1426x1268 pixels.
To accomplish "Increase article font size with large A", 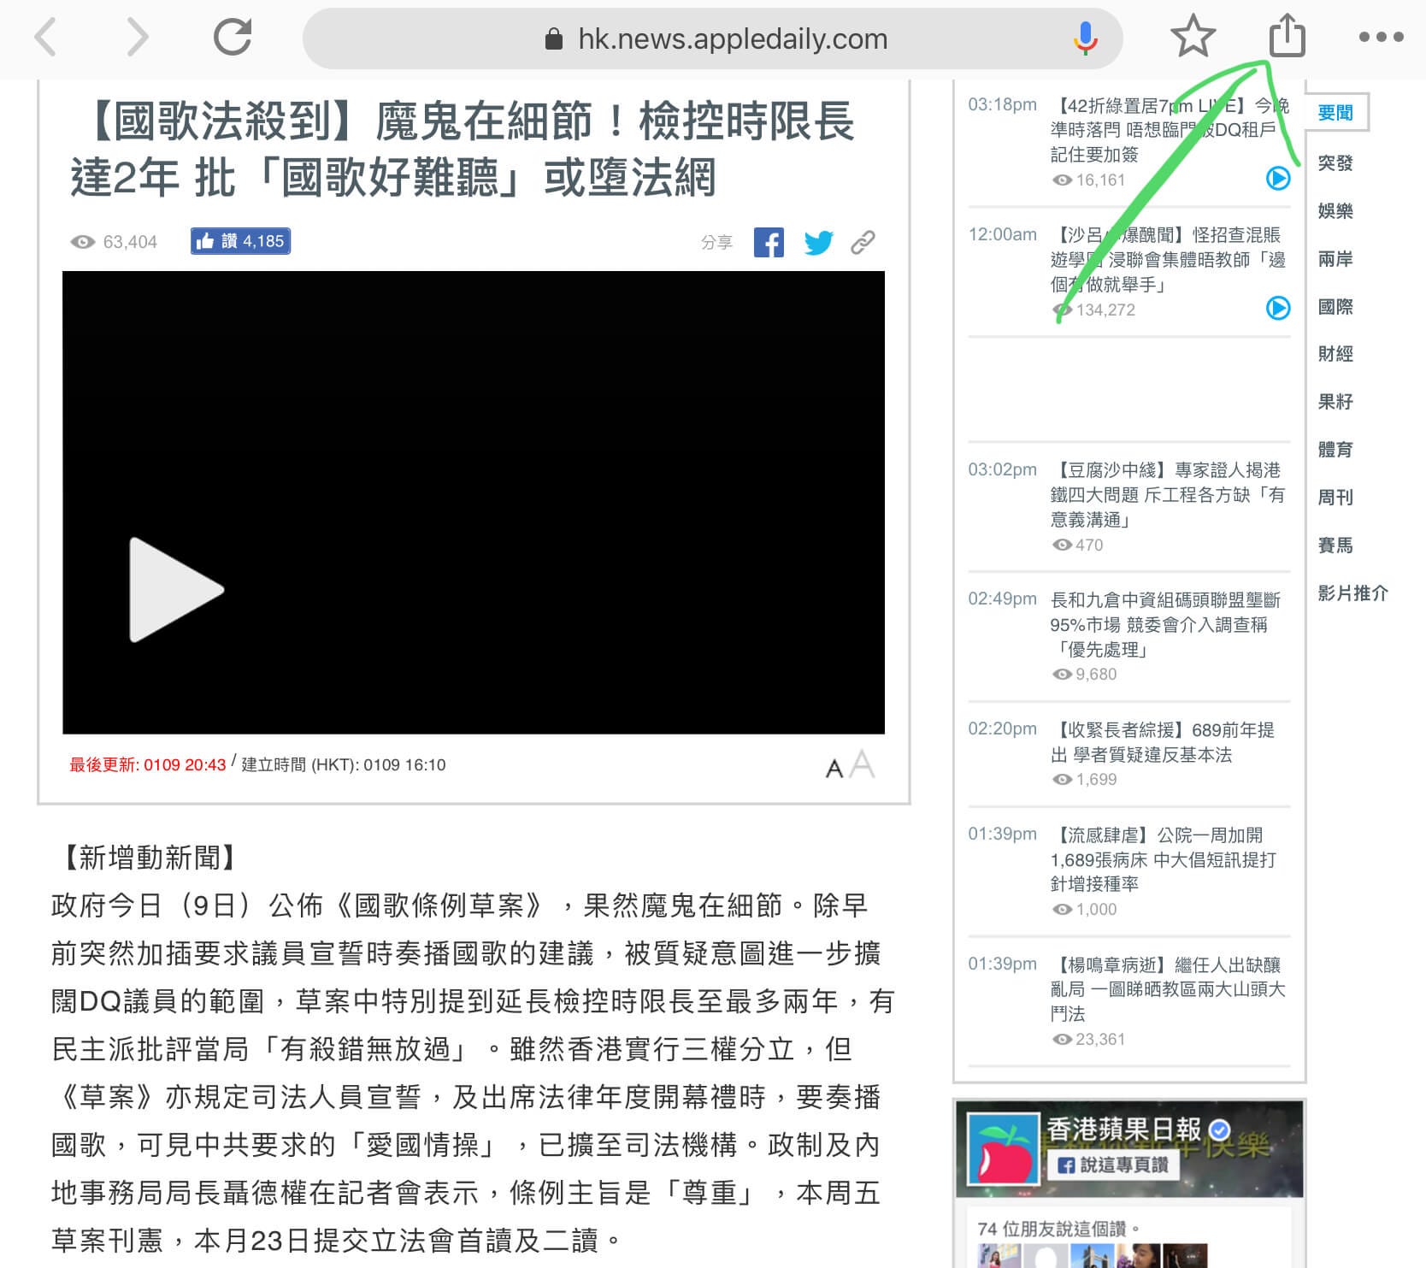I will click(x=862, y=764).
